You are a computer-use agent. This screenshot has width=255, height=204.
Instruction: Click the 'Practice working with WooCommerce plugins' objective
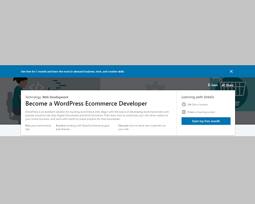point(83,127)
